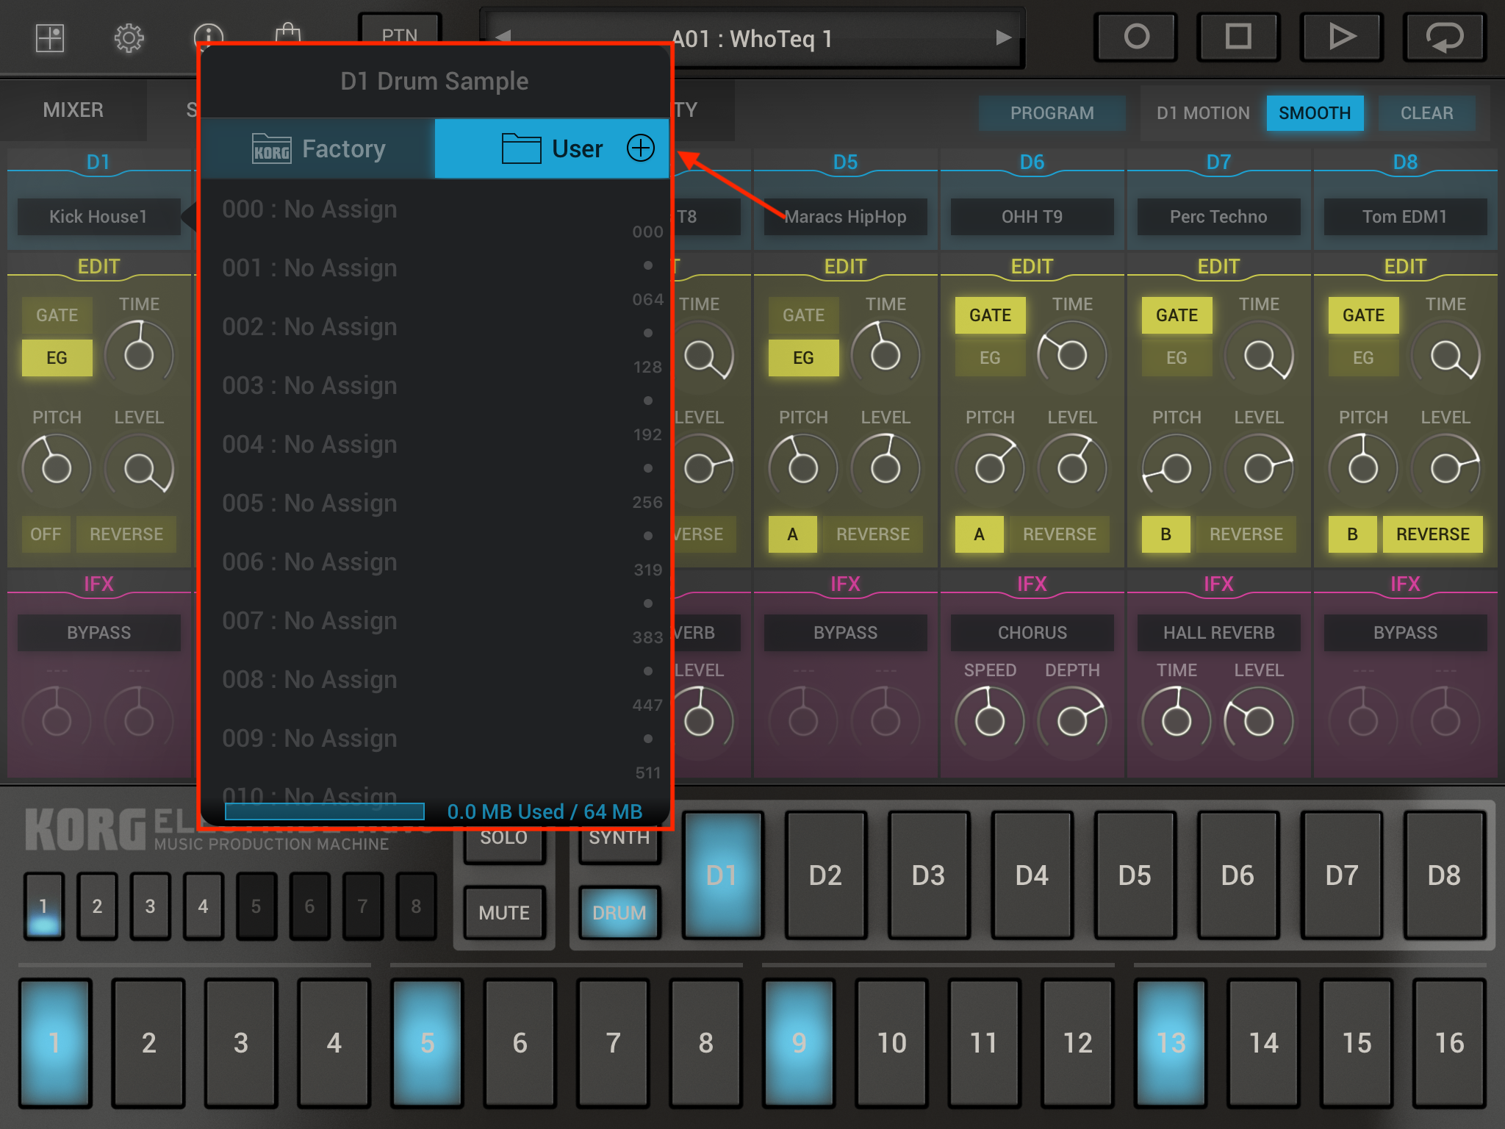
Task: Select DRUM mode button
Action: (619, 913)
